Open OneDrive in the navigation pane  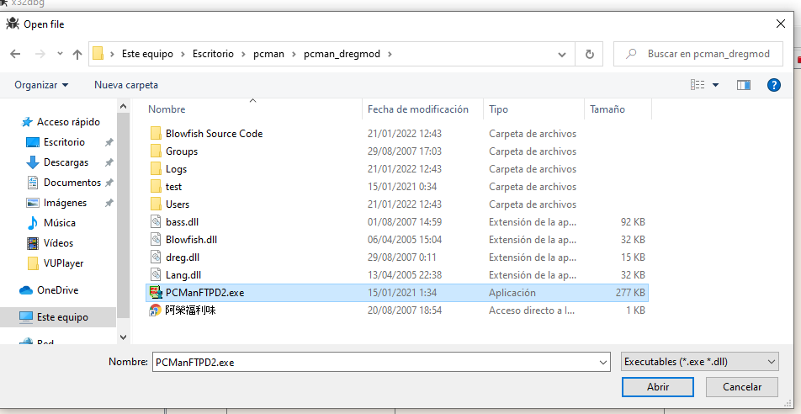57,290
